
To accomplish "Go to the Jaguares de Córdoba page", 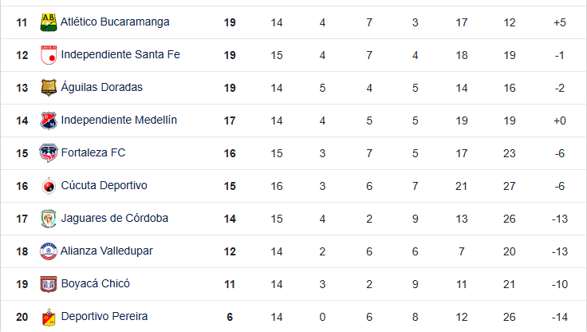I will click(114, 219).
